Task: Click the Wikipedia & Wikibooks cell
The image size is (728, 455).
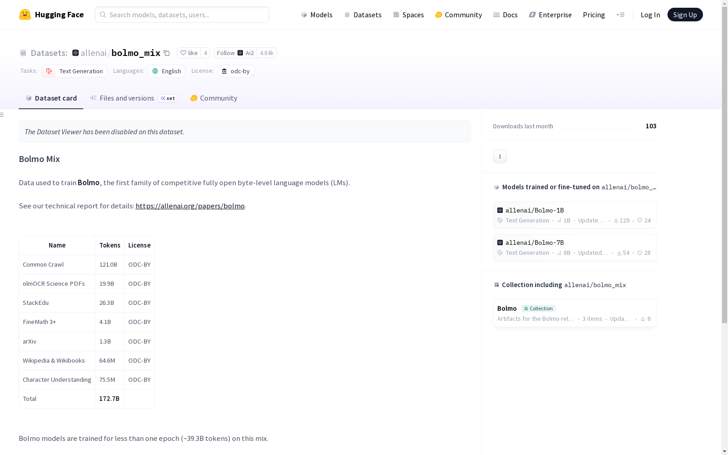Action: pyautogui.click(x=57, y=360)
